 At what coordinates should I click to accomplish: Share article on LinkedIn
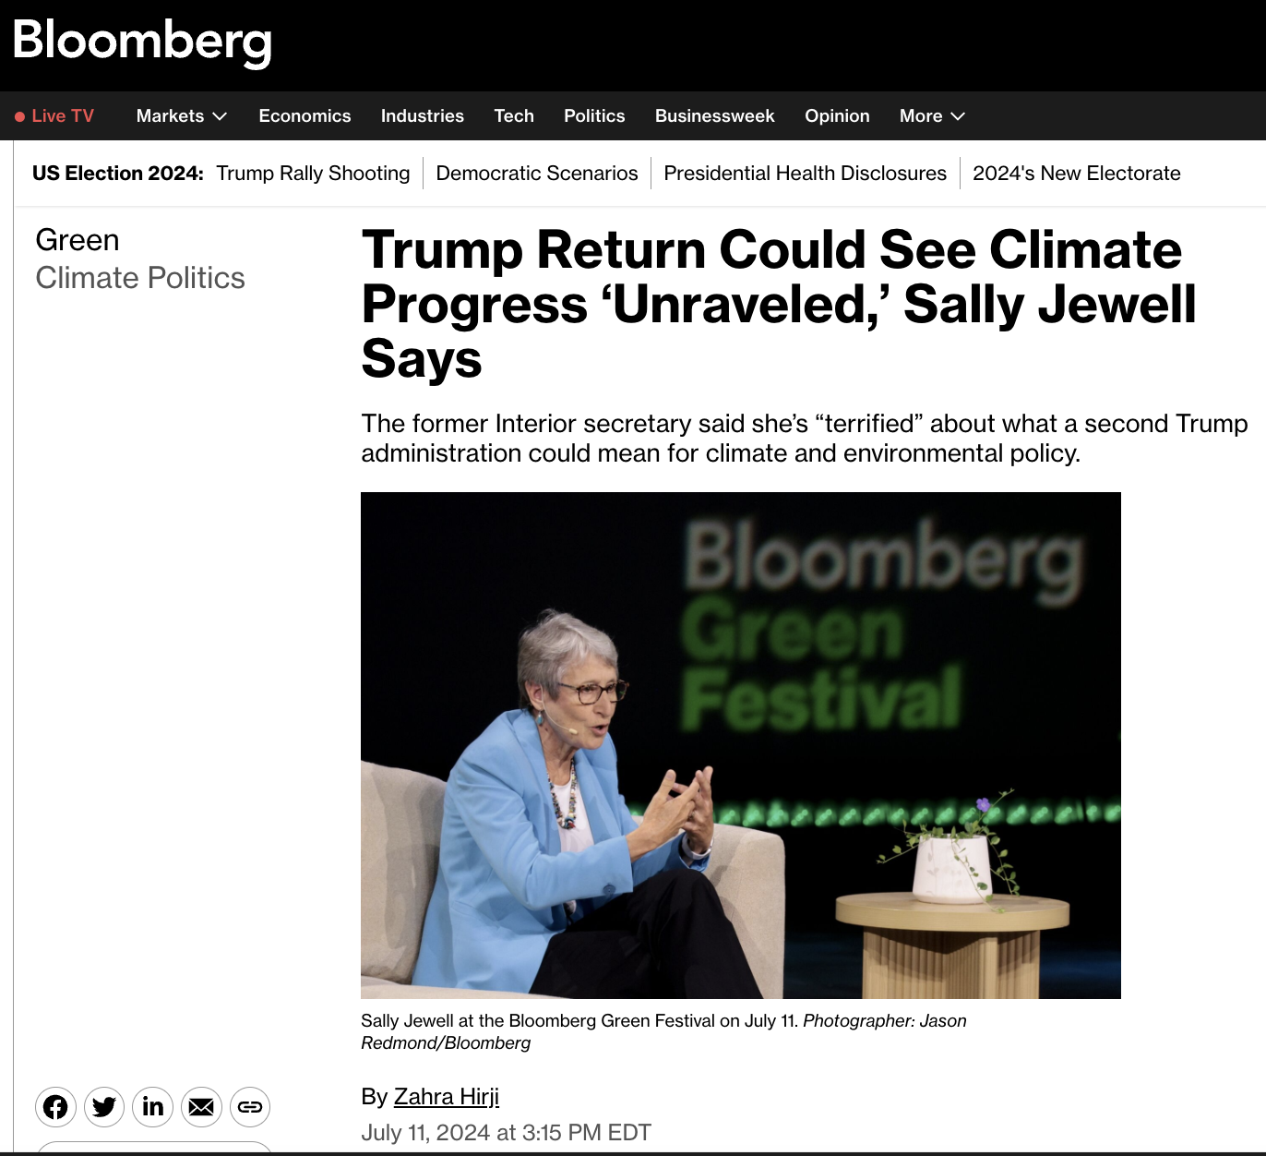tap(153, 1106)
